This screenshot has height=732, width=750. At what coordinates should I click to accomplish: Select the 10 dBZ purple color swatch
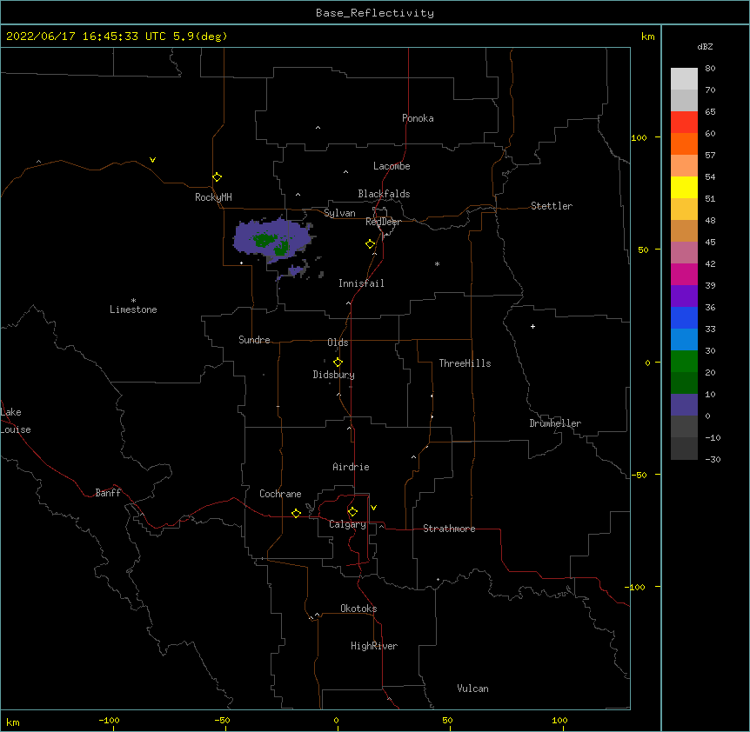pos(684,405)
